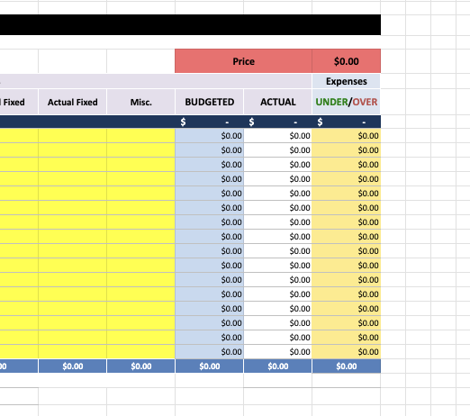Select Actual Fixed total in footer row
The image size is (470, 416).
coord(72,366)
